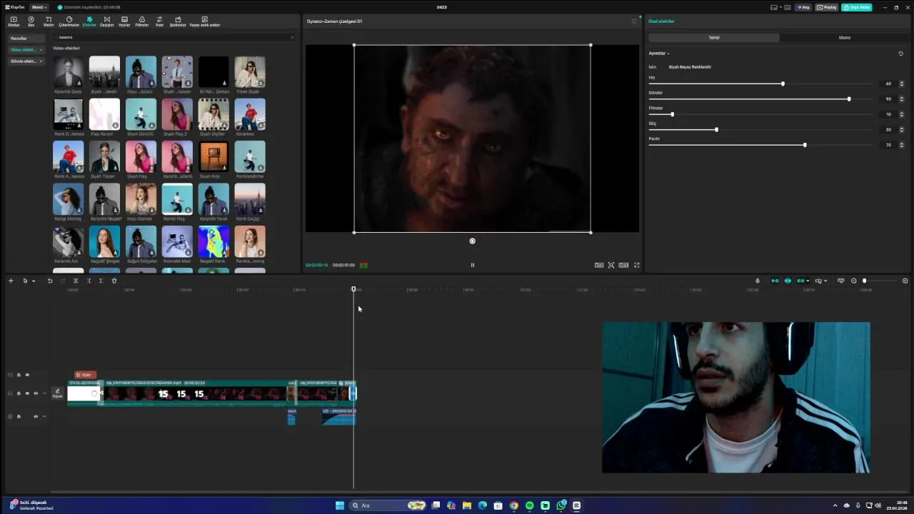
Task: Adjust the Hız slider
Action: point(783,84)
